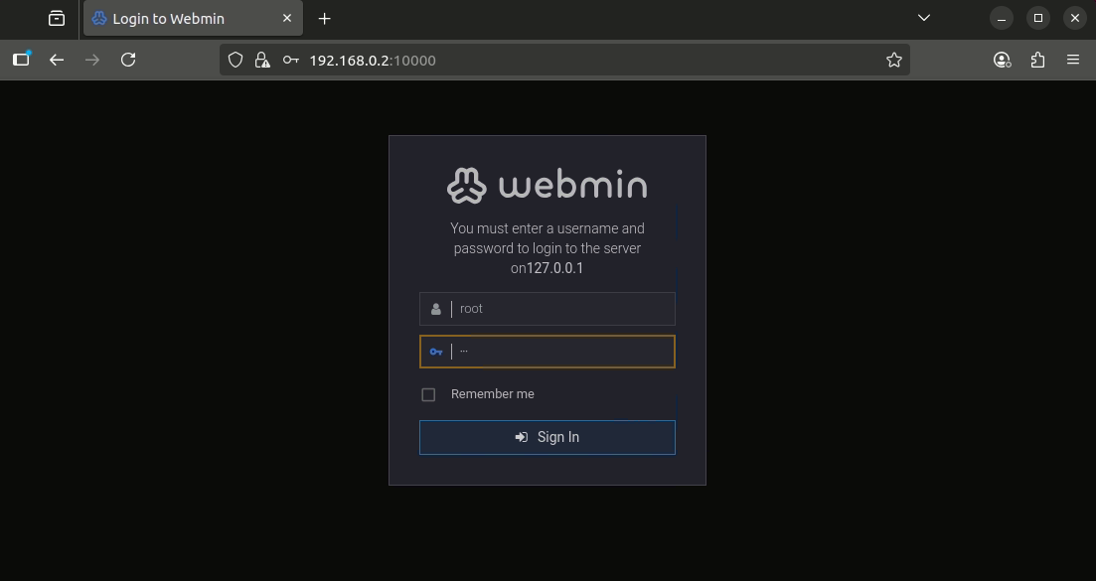Click the Webmin logo icon
1096x581 pixels.
pyautogui.click(x=466, y=186)
